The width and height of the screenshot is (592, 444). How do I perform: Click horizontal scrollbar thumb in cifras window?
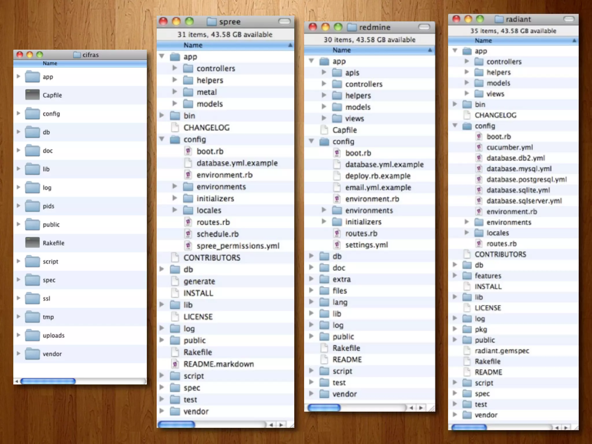48,382
